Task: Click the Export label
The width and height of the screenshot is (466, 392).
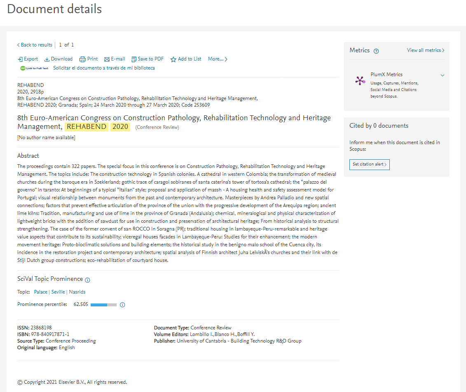Action: point(31,59)
